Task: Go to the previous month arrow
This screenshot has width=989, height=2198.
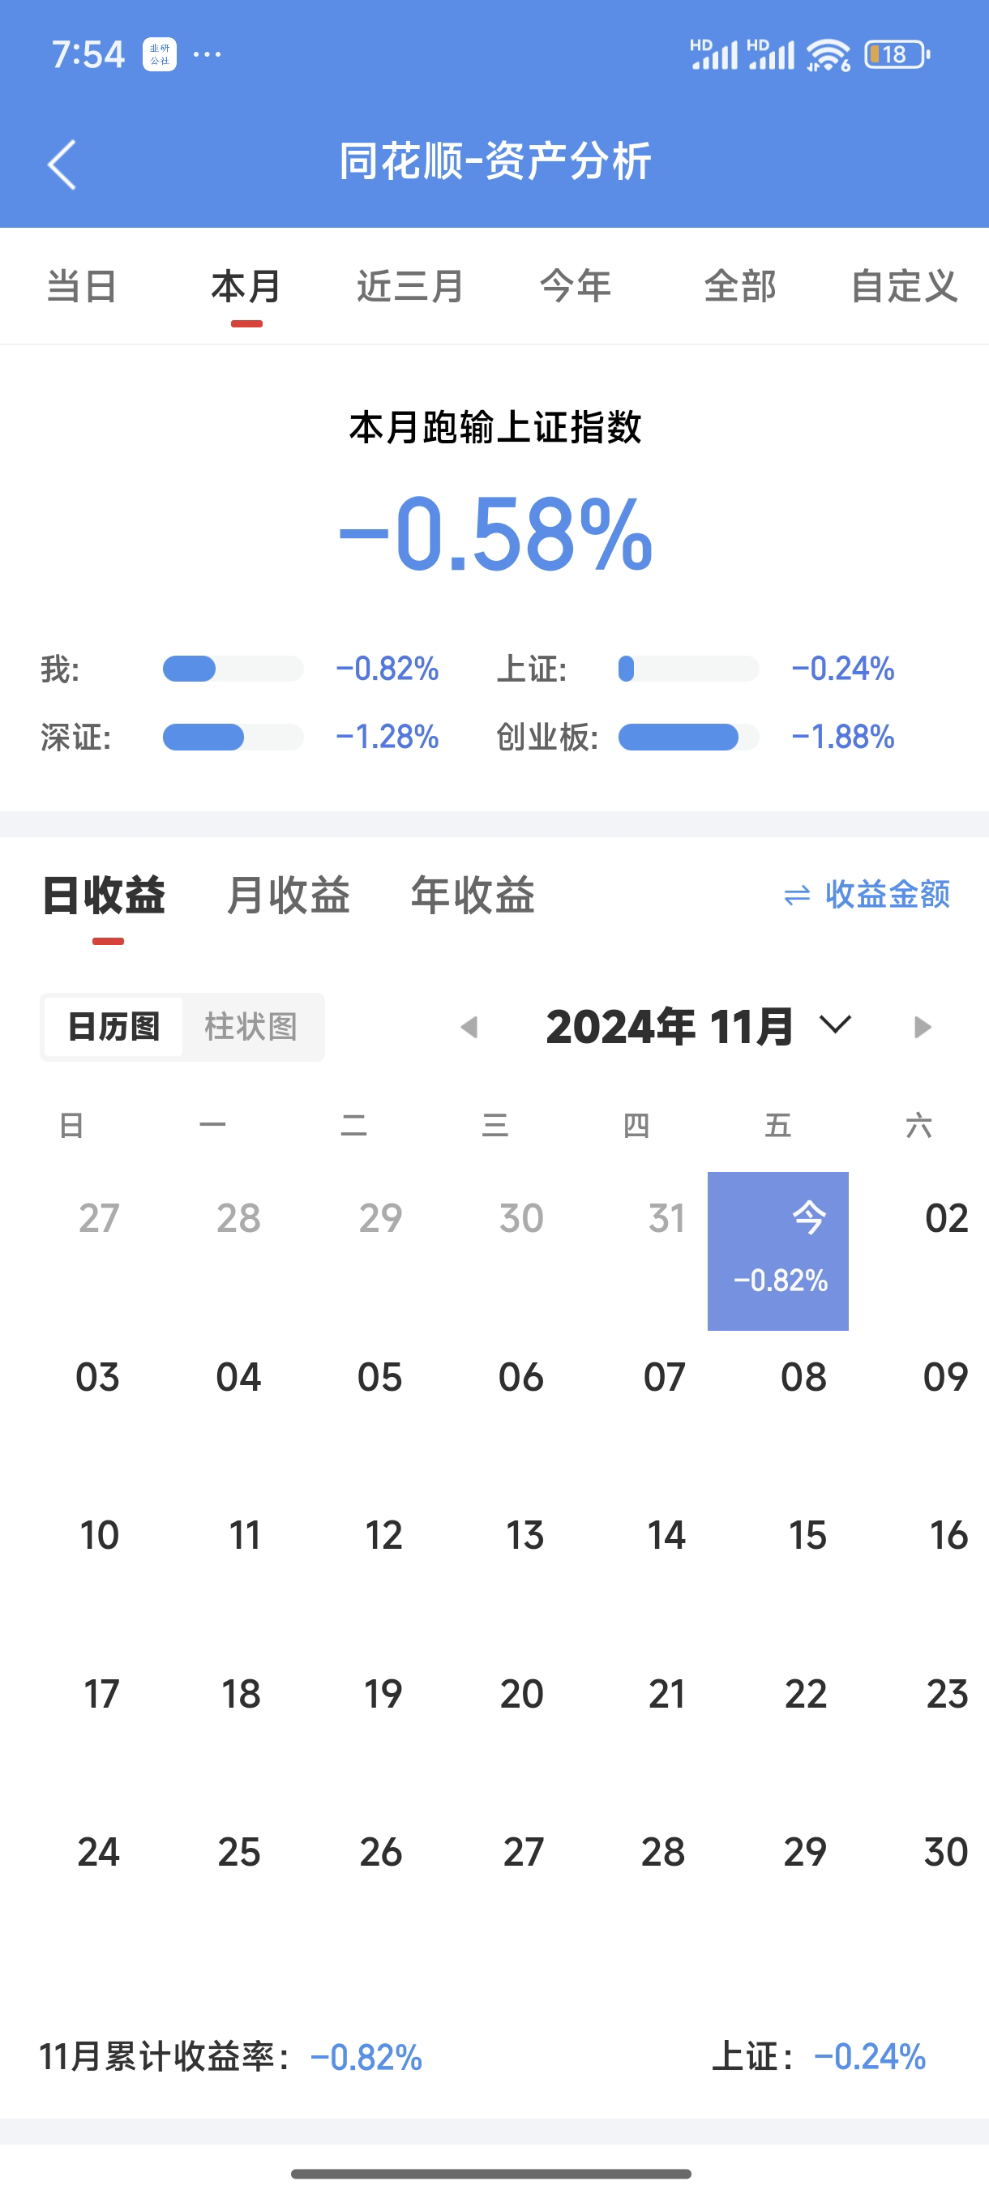Action: [469, 1027]
